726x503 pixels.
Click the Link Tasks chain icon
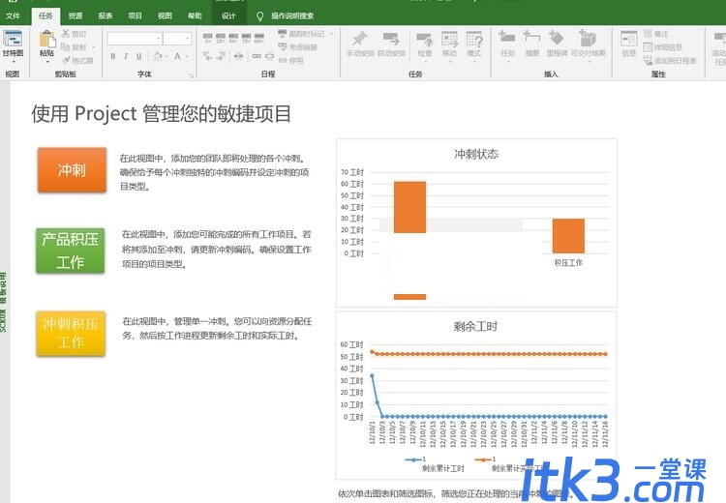(x=257, y=56)
